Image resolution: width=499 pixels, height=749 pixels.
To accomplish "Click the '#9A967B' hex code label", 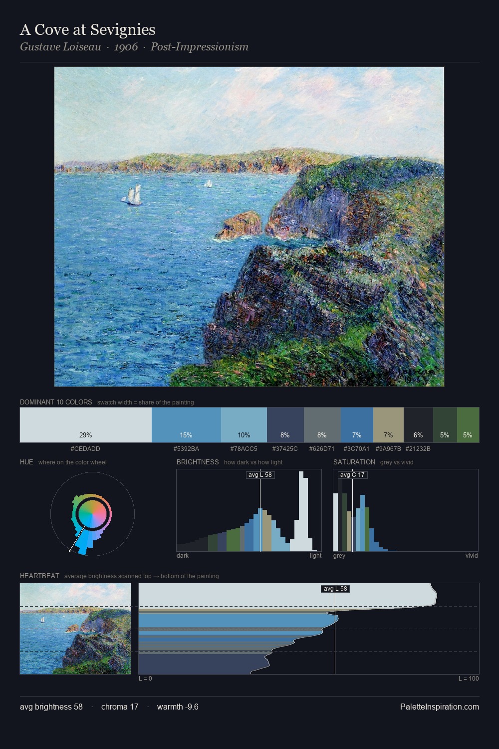I will [x=388, y=449].
